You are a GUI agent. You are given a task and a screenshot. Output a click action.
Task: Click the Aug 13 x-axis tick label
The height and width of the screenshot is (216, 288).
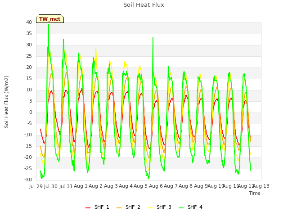coord(261,186)
